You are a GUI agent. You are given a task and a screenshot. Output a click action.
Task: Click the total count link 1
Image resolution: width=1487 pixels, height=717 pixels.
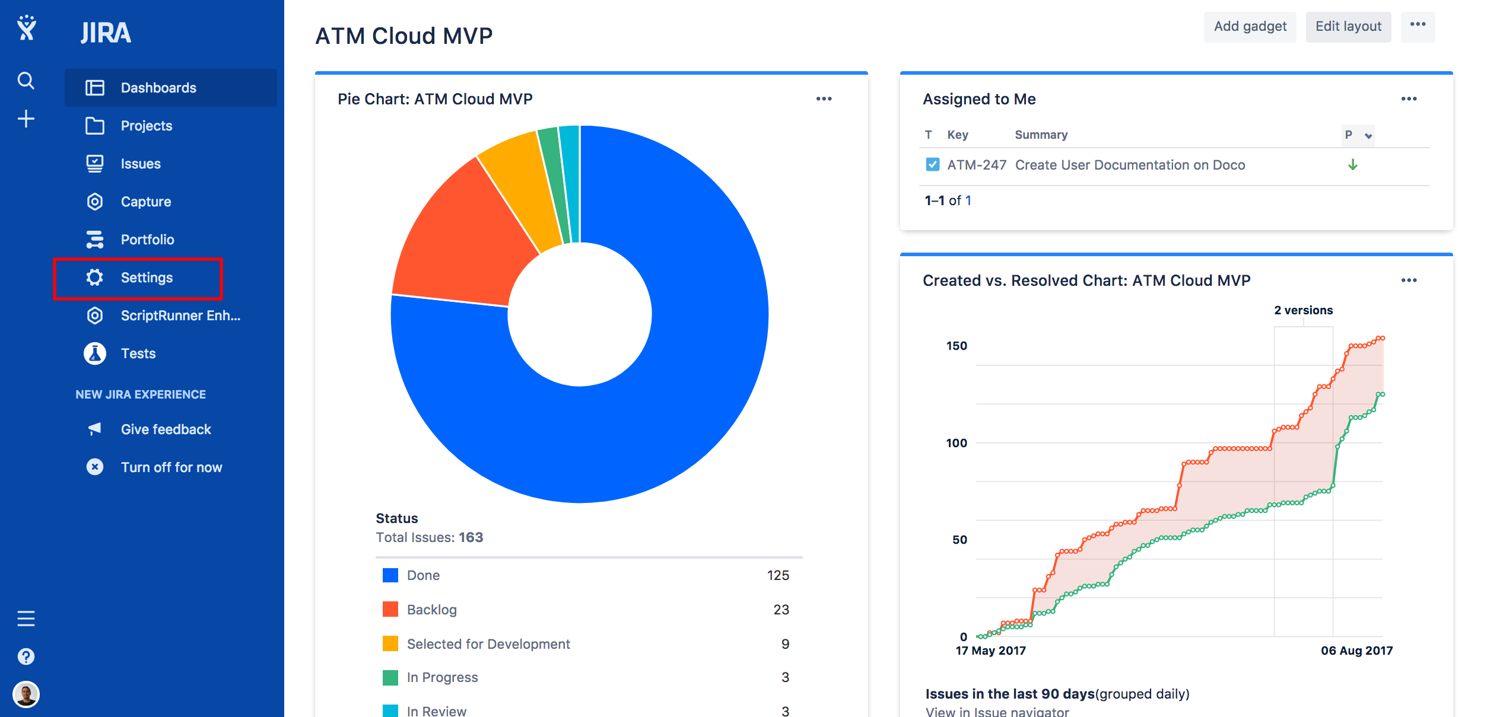968,200
